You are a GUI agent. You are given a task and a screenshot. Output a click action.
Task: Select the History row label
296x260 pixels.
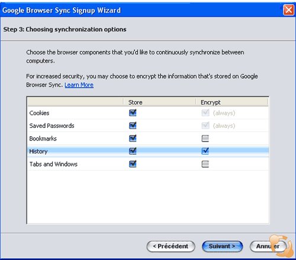(38, 152)
